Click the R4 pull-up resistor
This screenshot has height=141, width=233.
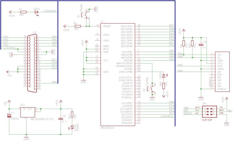[184, 44]
